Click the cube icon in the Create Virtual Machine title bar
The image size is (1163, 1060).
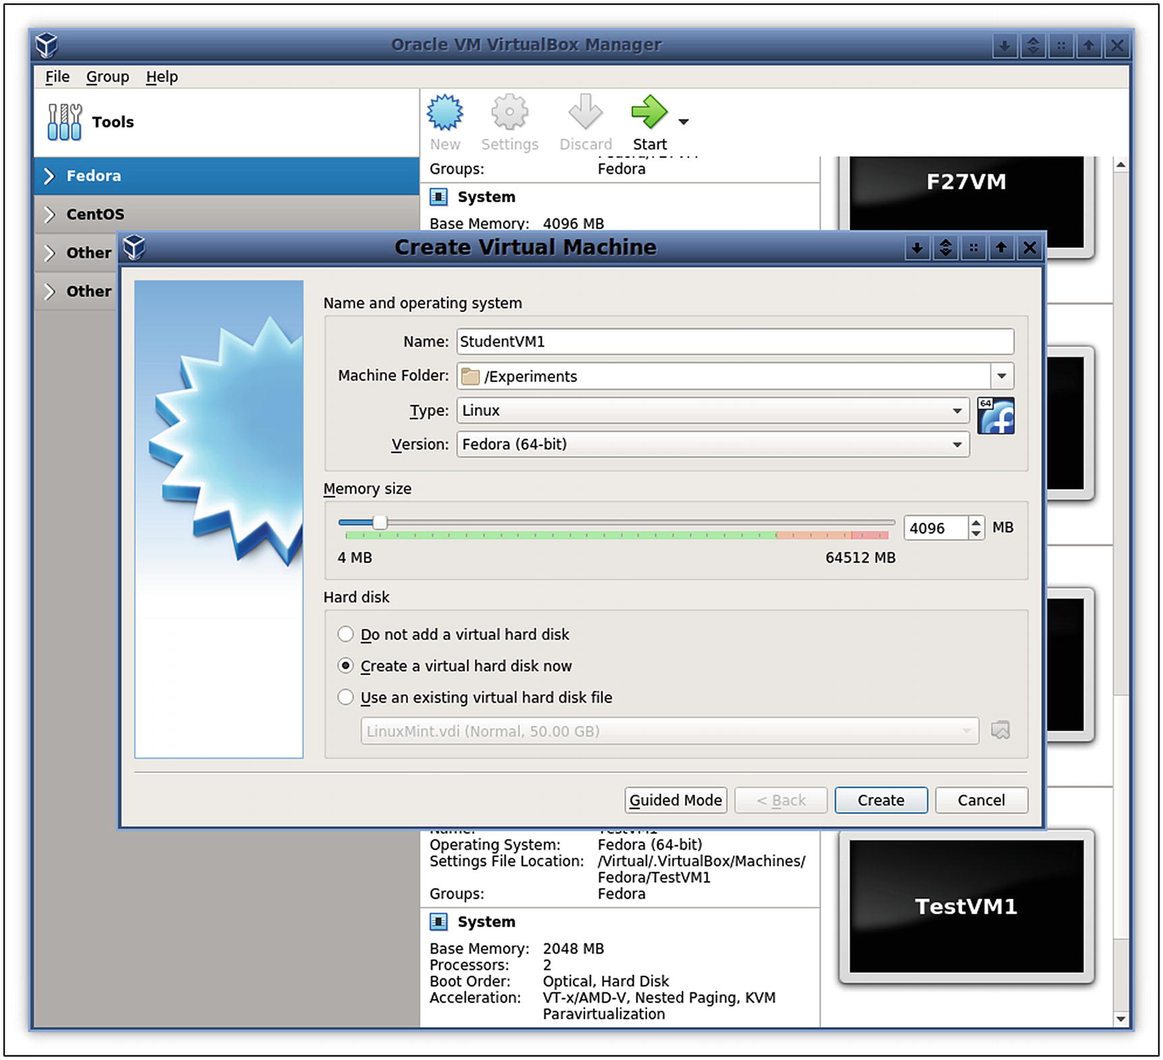tap(134, 247)
